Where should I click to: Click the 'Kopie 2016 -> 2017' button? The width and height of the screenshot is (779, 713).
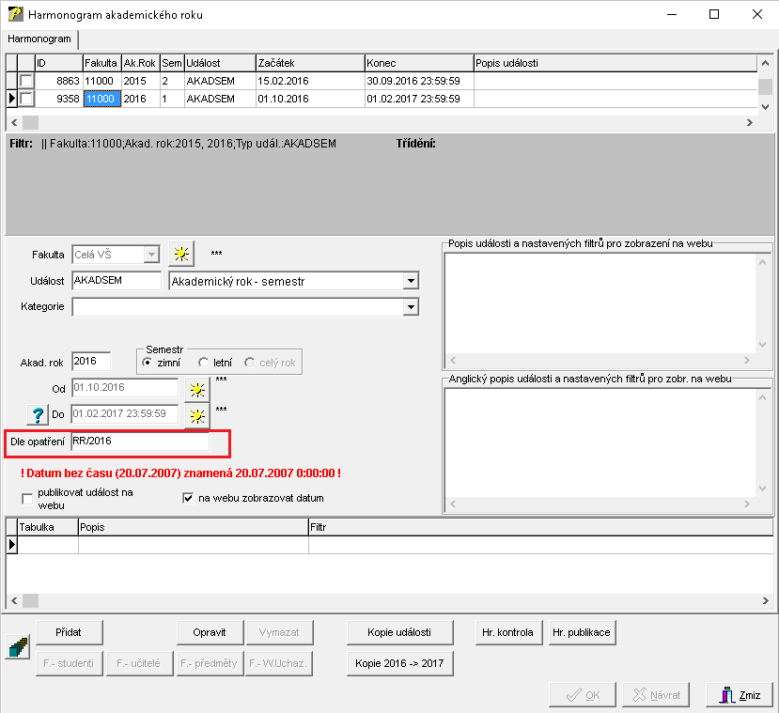[400, 663]
